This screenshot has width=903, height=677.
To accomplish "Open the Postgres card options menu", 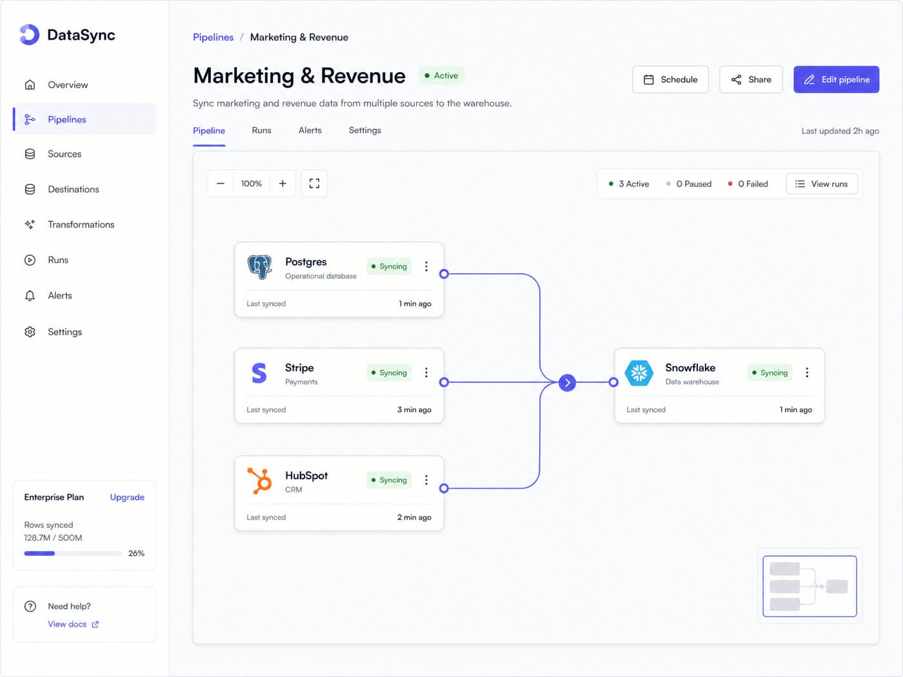I will pos(426,266).
